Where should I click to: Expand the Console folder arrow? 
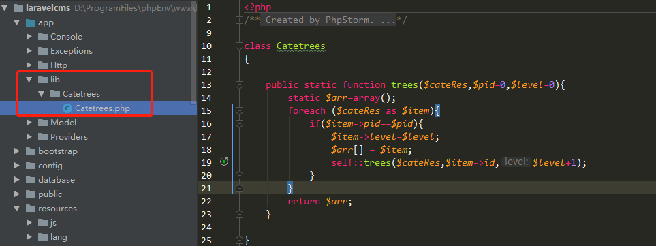pos(29,37)
